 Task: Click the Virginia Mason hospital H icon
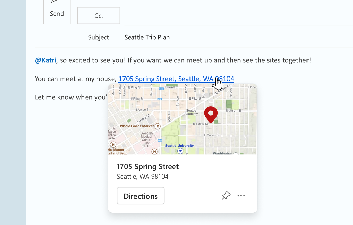(x=113, y=144)
